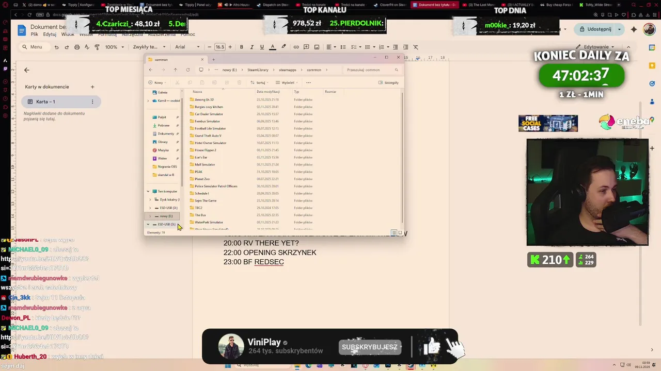
Task: Toggle italic formatting in Docs
Action: [x=251, y=47]
